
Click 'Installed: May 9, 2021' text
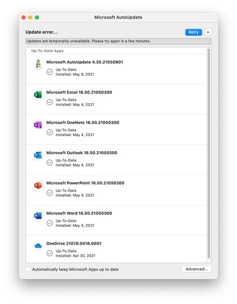[x=74, y=74]
